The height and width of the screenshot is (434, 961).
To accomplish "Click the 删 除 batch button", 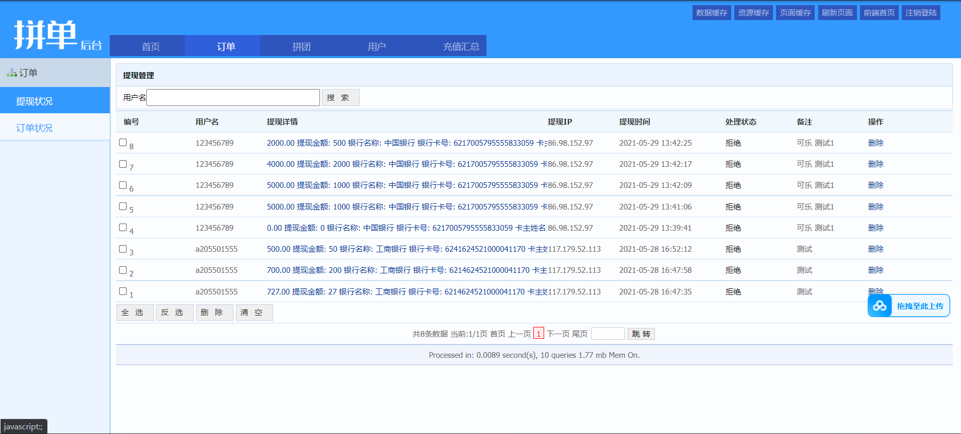I will point(215,313).
